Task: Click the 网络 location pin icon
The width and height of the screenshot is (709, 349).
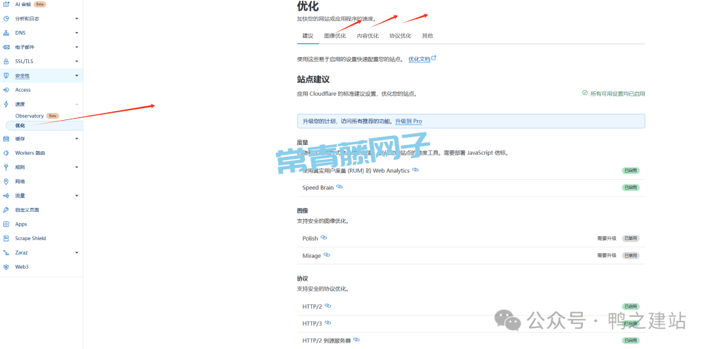Action: tap(6, 181)
